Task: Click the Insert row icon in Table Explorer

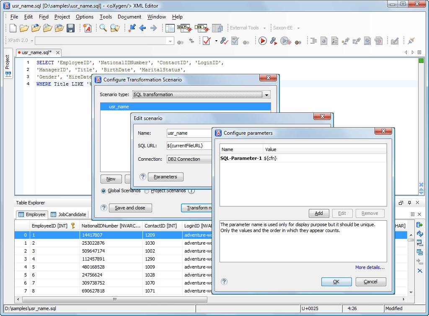Action: (420, 243)
